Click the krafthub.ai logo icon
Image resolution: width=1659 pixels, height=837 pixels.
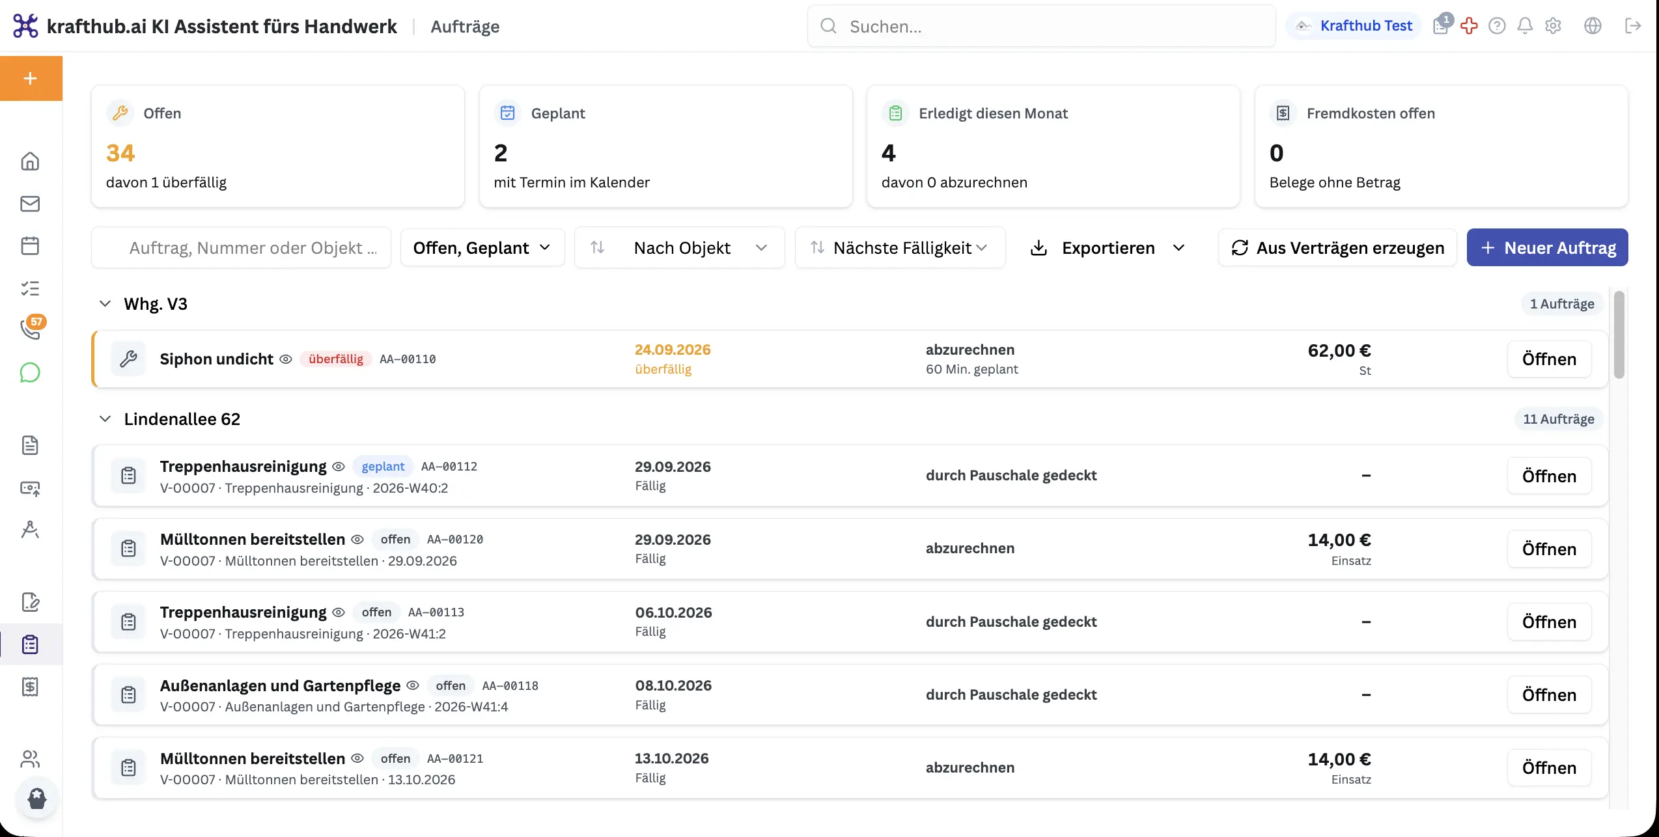click(x=25, y=26)
